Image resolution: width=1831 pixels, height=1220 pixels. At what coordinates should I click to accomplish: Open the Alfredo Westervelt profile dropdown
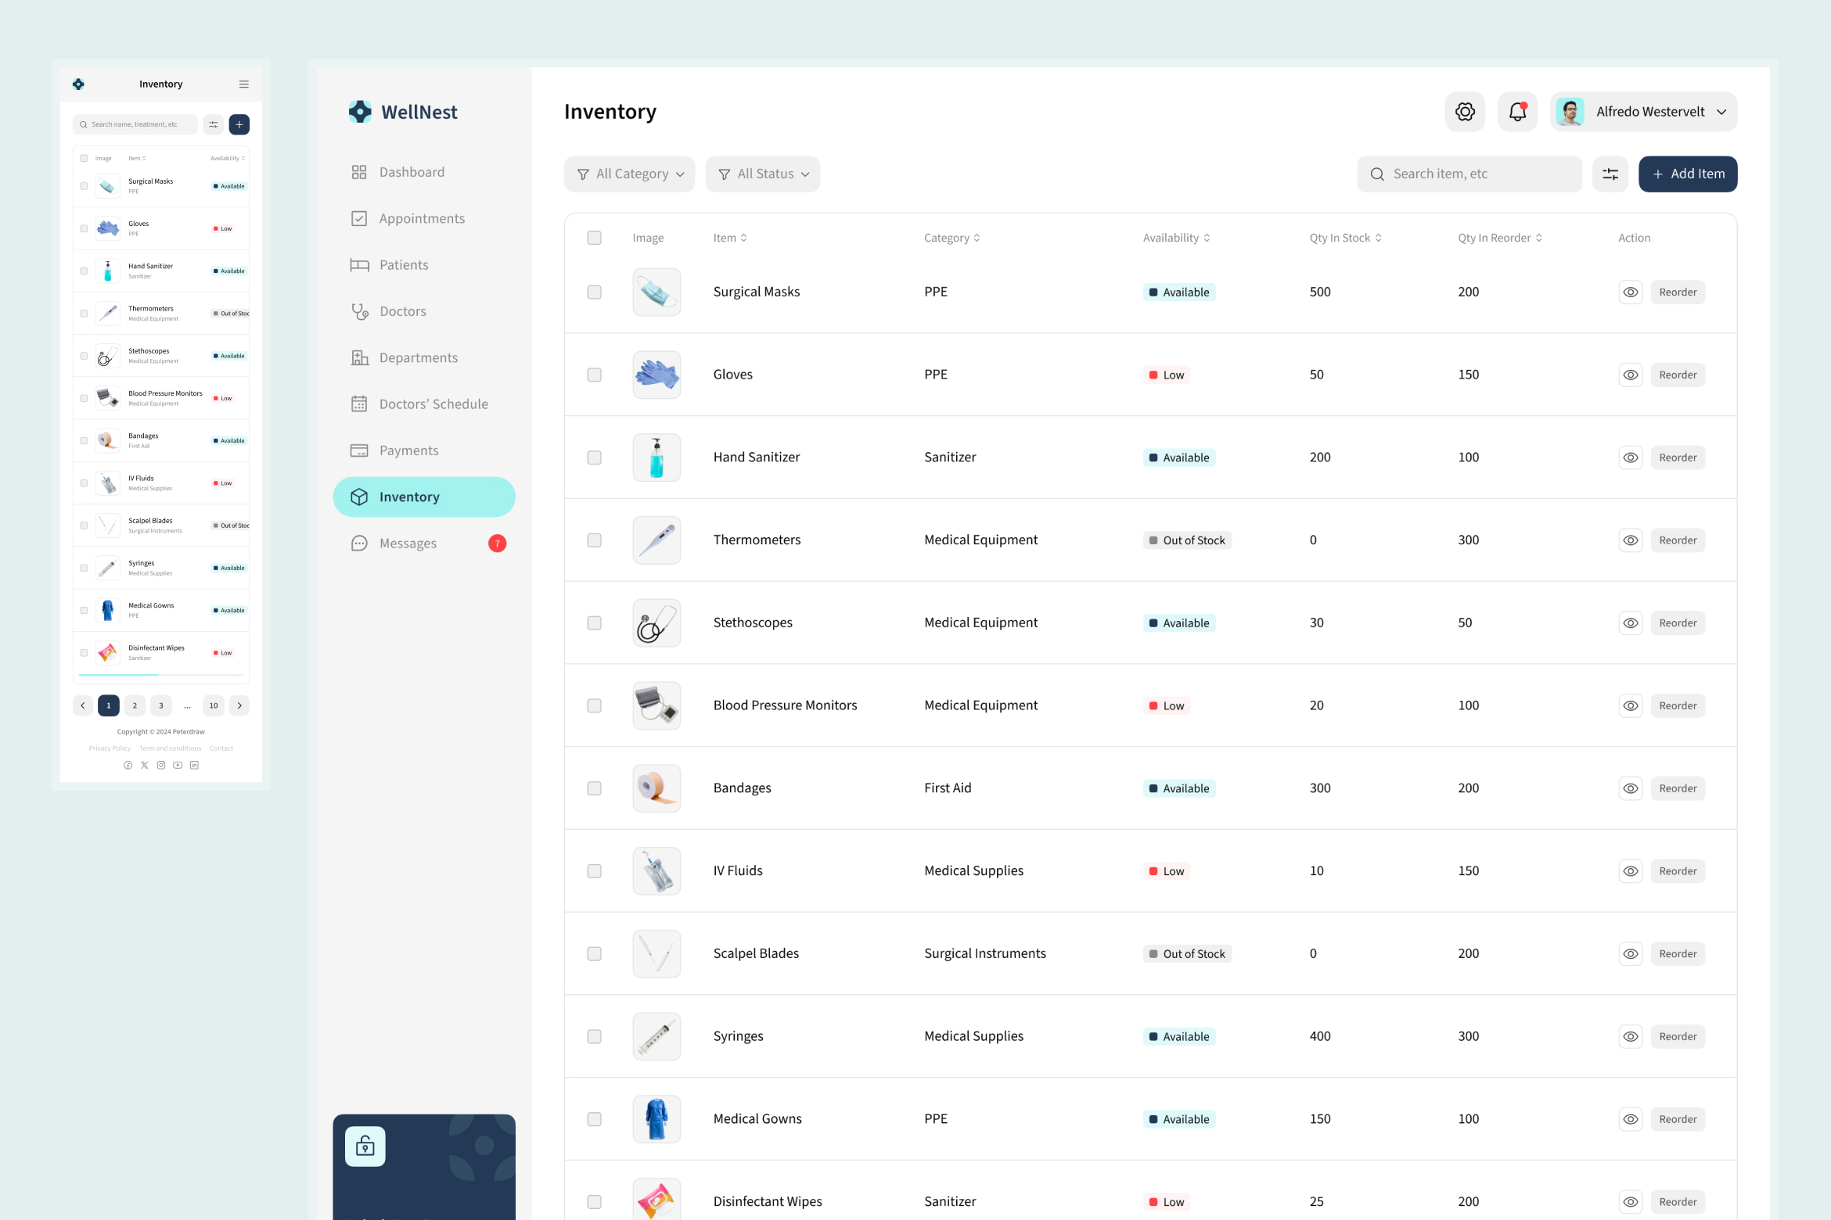click(x=1642, y=111)
